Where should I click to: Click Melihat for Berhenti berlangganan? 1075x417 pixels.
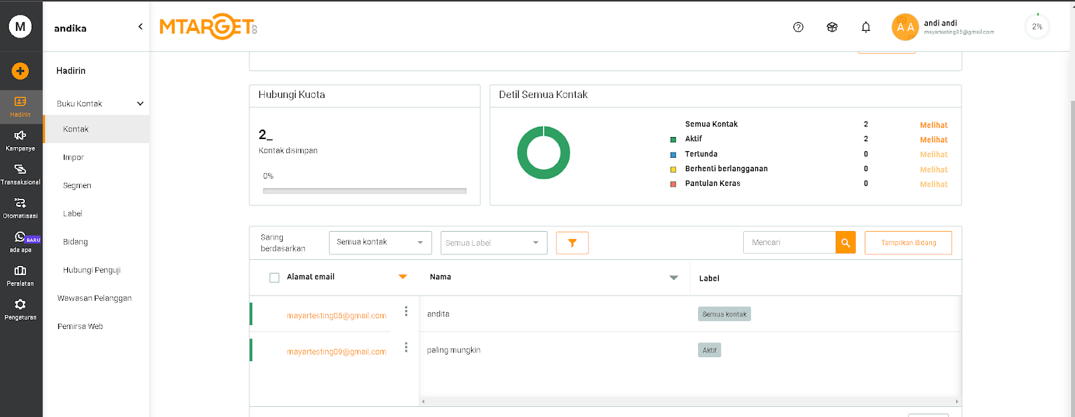pos(934,170)
